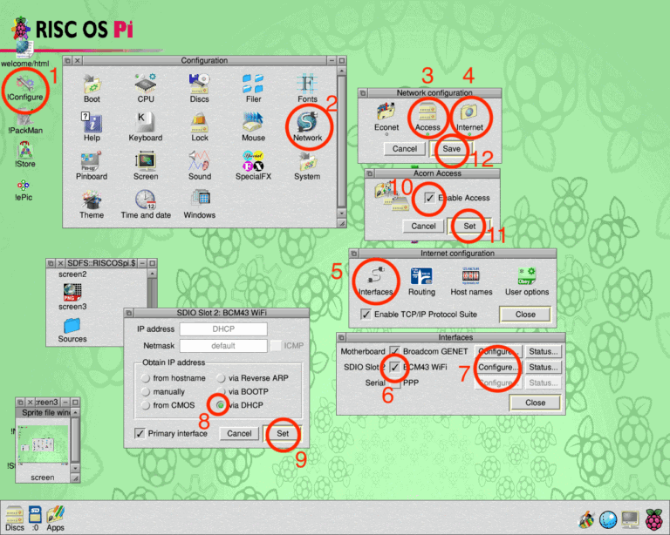This screenshot has height=535, width=670.
Task: Open the !ePic desktop icon
Action: click(x=24, y=190)
